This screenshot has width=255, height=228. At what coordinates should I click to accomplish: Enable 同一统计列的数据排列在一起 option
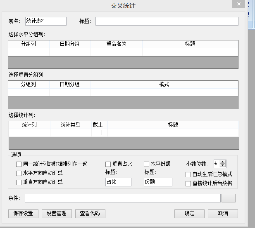19,164
